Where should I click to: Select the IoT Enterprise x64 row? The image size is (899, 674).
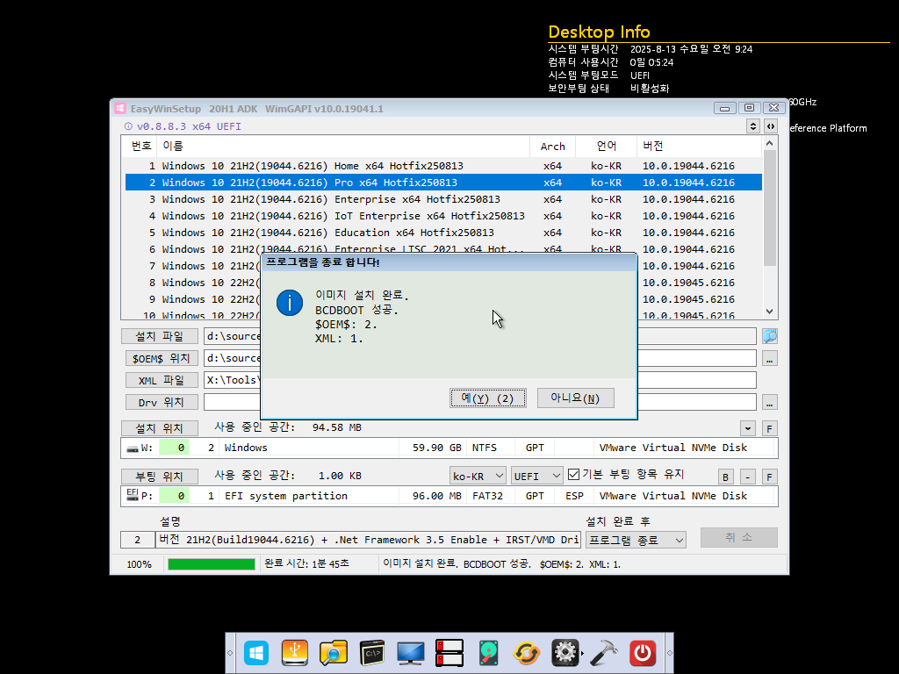(443, 216)
